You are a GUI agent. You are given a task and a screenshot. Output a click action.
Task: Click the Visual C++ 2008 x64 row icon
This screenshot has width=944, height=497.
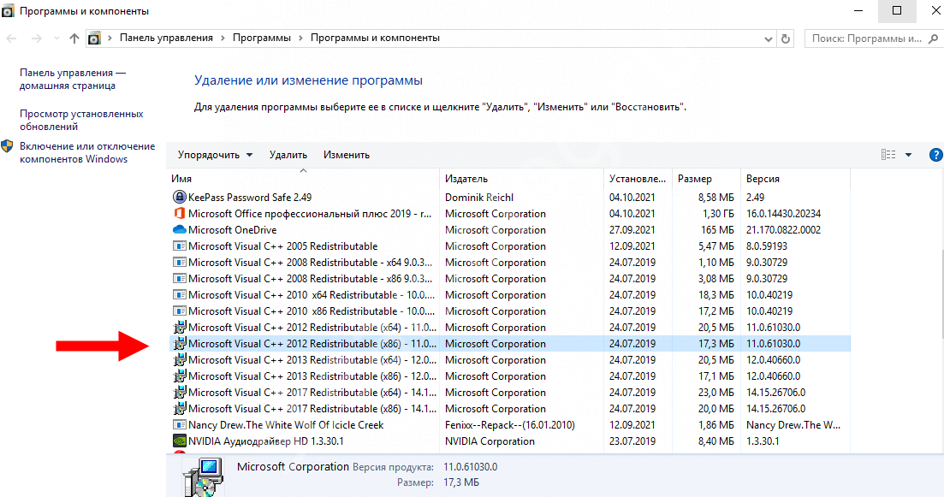[x=180, y=262]
